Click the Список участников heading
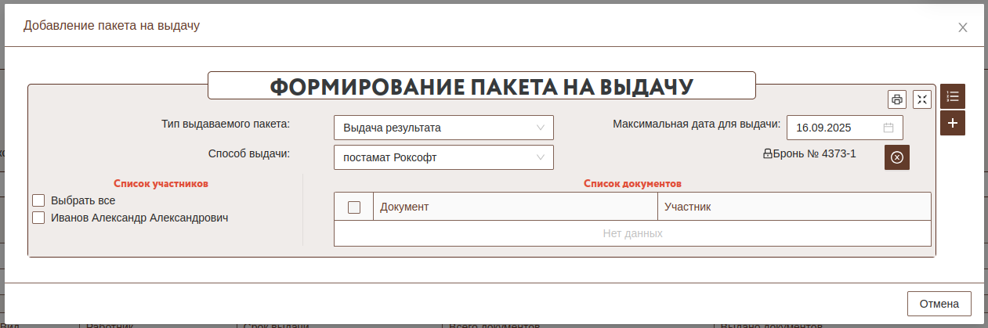This screenshot has height=328, width=988. 161,183
